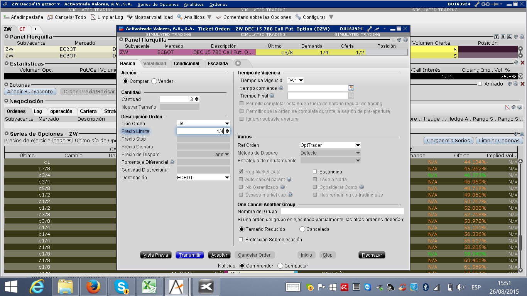Open Skype from the taskbar

coord(121,287)
